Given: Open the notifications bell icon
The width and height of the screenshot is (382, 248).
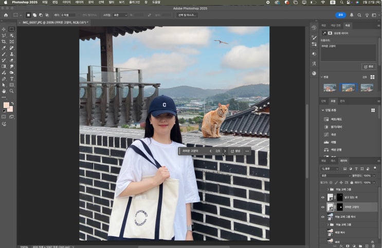Looking at the screenshot, I should click(x=352, y=15).
